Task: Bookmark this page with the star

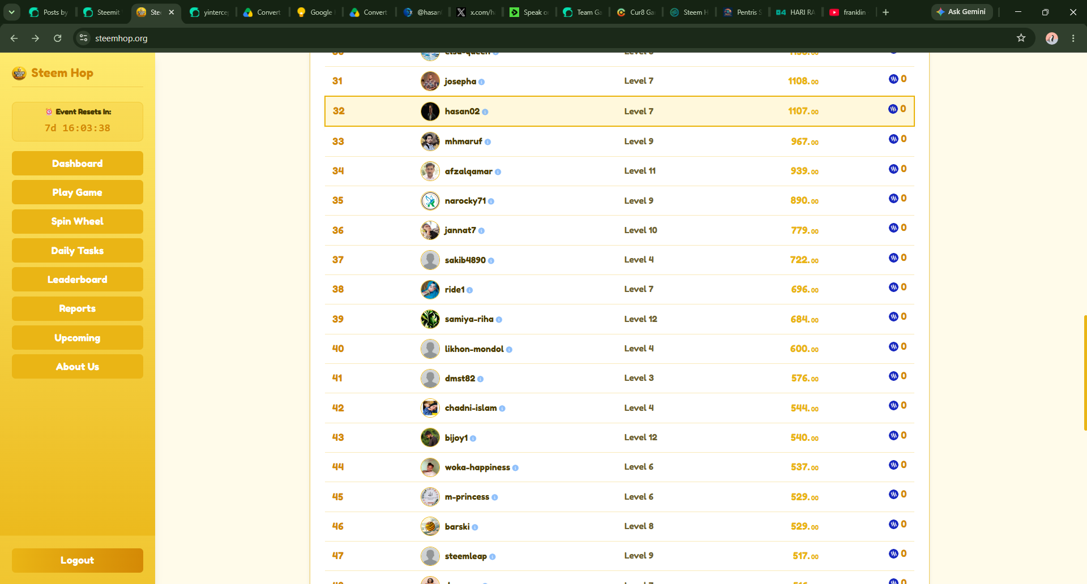Action: (1021, 38)
